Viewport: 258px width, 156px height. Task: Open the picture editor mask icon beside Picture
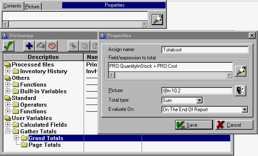pyautogui.click(x=240, y=90)
